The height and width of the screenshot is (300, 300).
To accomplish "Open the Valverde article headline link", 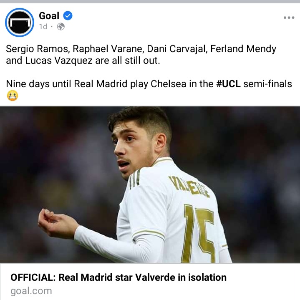I will 118,277.
